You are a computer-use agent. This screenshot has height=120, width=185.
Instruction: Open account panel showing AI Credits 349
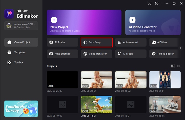[x=21, y=26]
